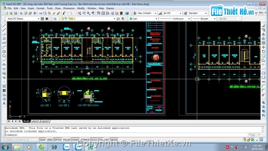Viewport: 268px width, 151px height.
Task: Switch to the Layout1 tab
Action: click(x=35, y=121)
